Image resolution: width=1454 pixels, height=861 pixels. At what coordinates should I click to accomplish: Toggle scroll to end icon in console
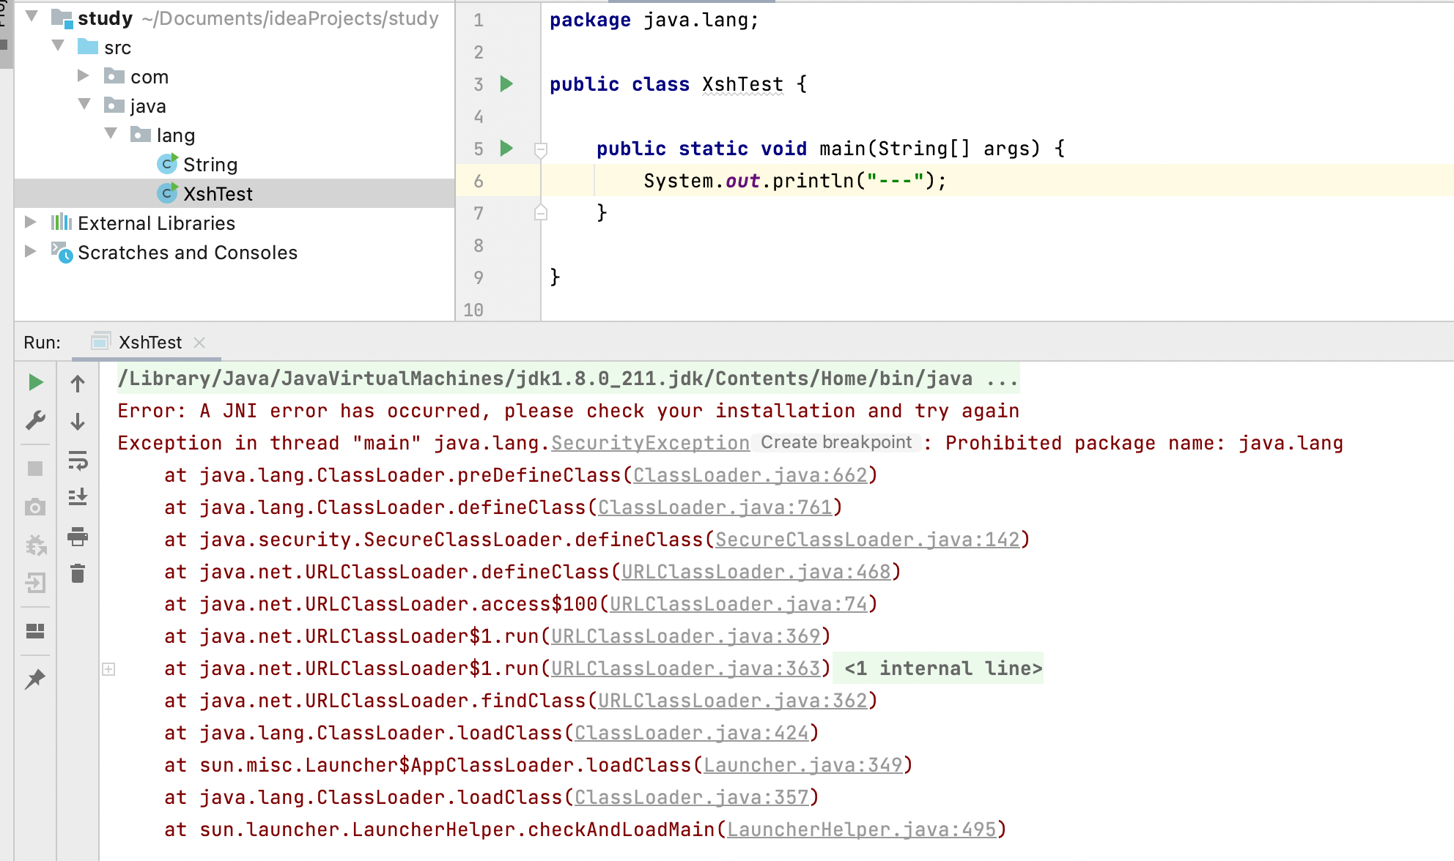pyautogui.click(x=78, y=498)
